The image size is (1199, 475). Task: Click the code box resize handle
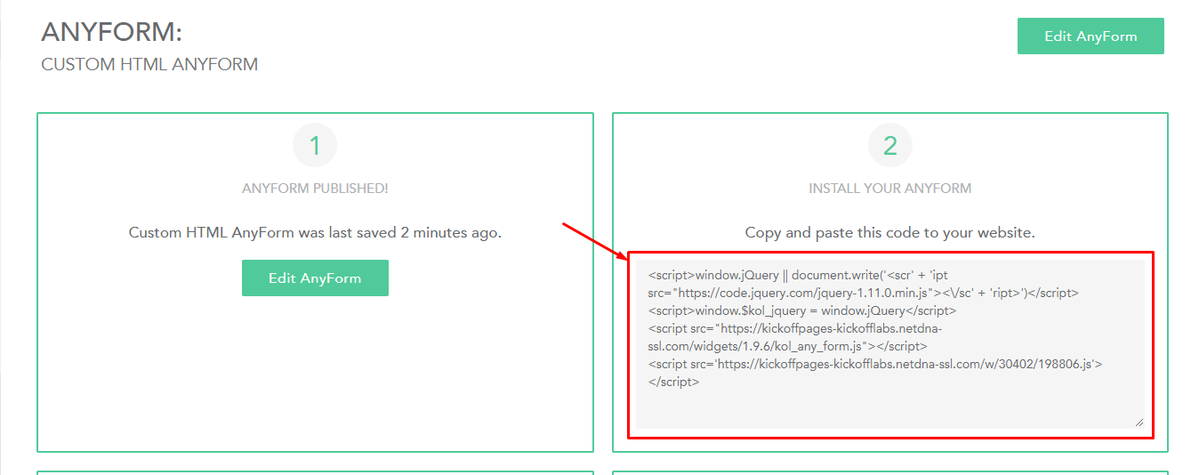point(1139,423)
